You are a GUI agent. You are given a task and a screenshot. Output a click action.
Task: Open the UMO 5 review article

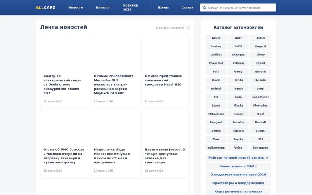[64, 156]
